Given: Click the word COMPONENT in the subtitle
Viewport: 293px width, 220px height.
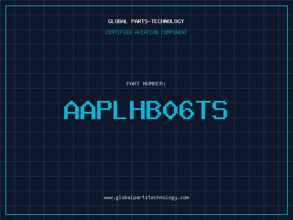Looking at the screenshot, I should [174, 32].
